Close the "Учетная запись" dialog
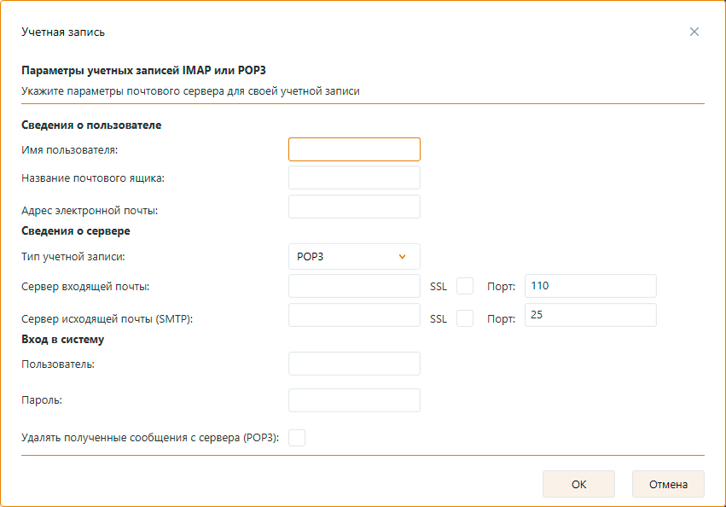Image resolution: width=726 pixels, height=507 pixels. (x=694, y=31)
